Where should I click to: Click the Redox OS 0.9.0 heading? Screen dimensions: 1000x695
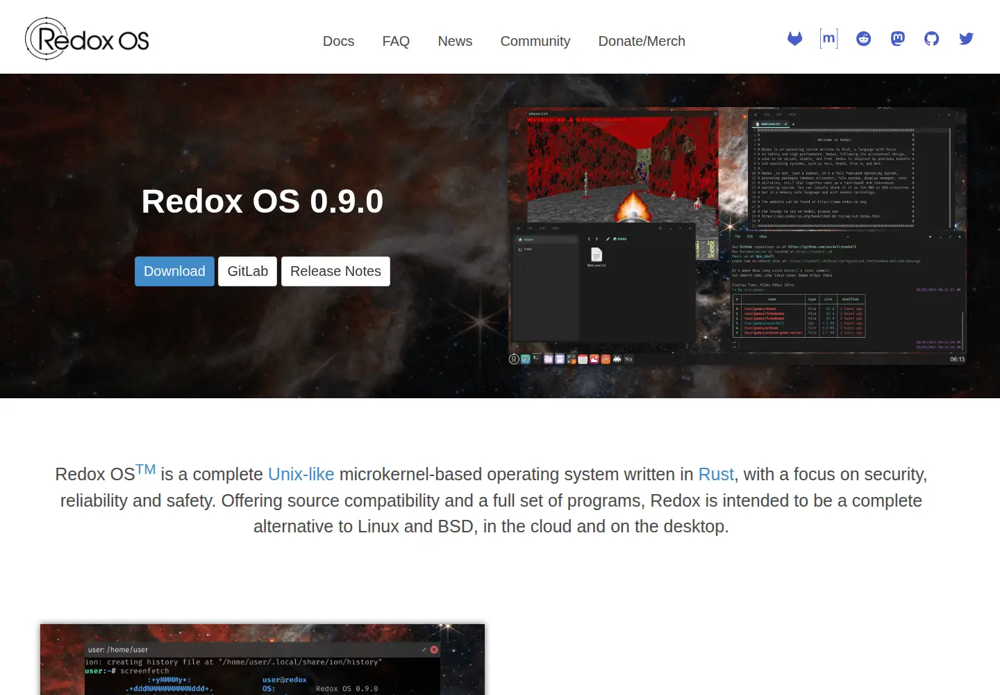(x=262, y=202)
